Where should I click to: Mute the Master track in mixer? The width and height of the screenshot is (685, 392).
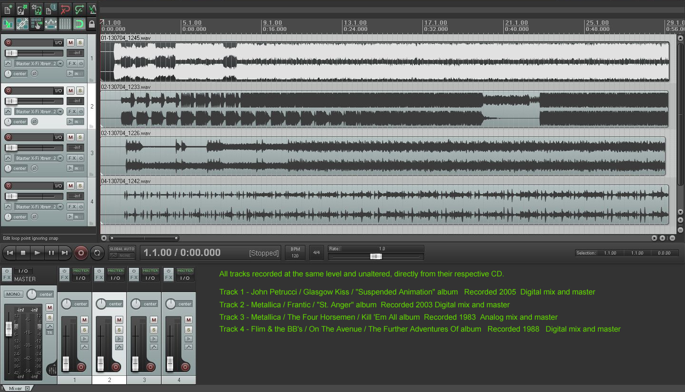pos(49,308)
